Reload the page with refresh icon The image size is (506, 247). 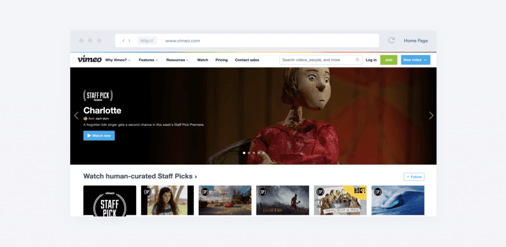(391, 40)
